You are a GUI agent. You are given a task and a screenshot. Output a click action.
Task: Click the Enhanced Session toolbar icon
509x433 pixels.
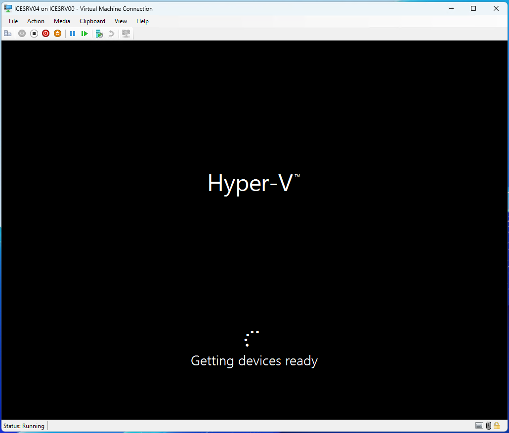(126, 34)
